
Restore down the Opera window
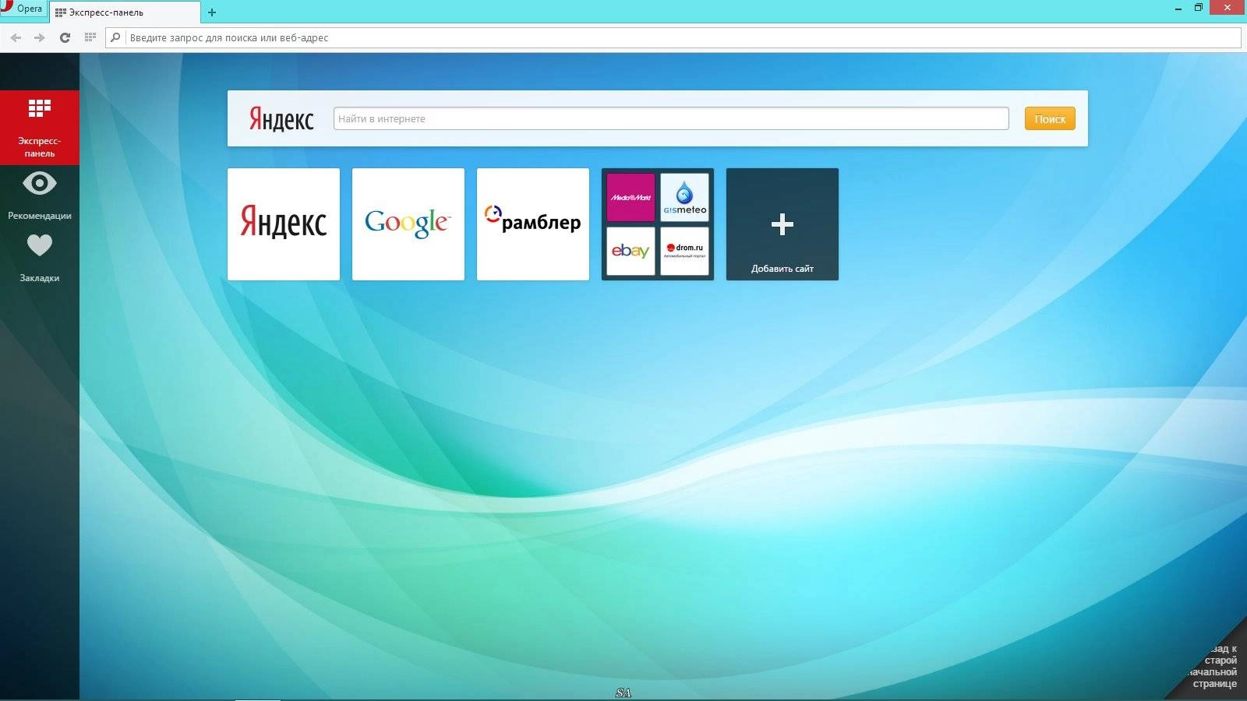1199,8
